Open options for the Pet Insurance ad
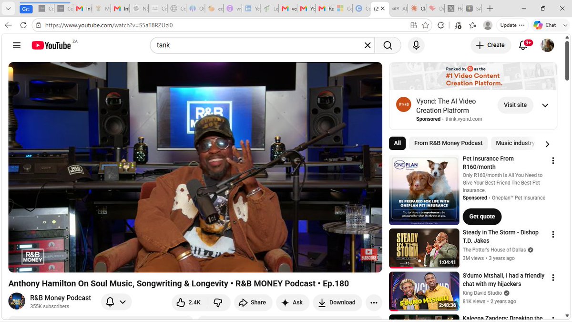 pos(553,161)
